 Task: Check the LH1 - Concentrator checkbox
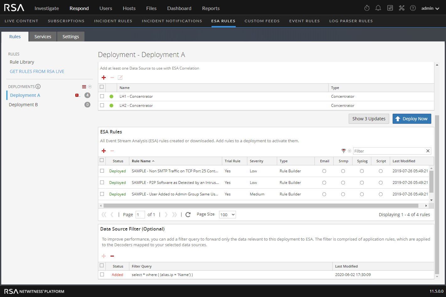(102, 96)
